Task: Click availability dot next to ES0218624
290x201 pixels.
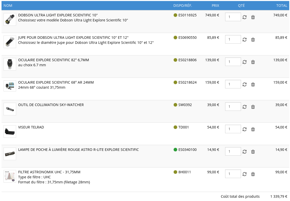Action: pyautogui.click(x=175, y=82)
